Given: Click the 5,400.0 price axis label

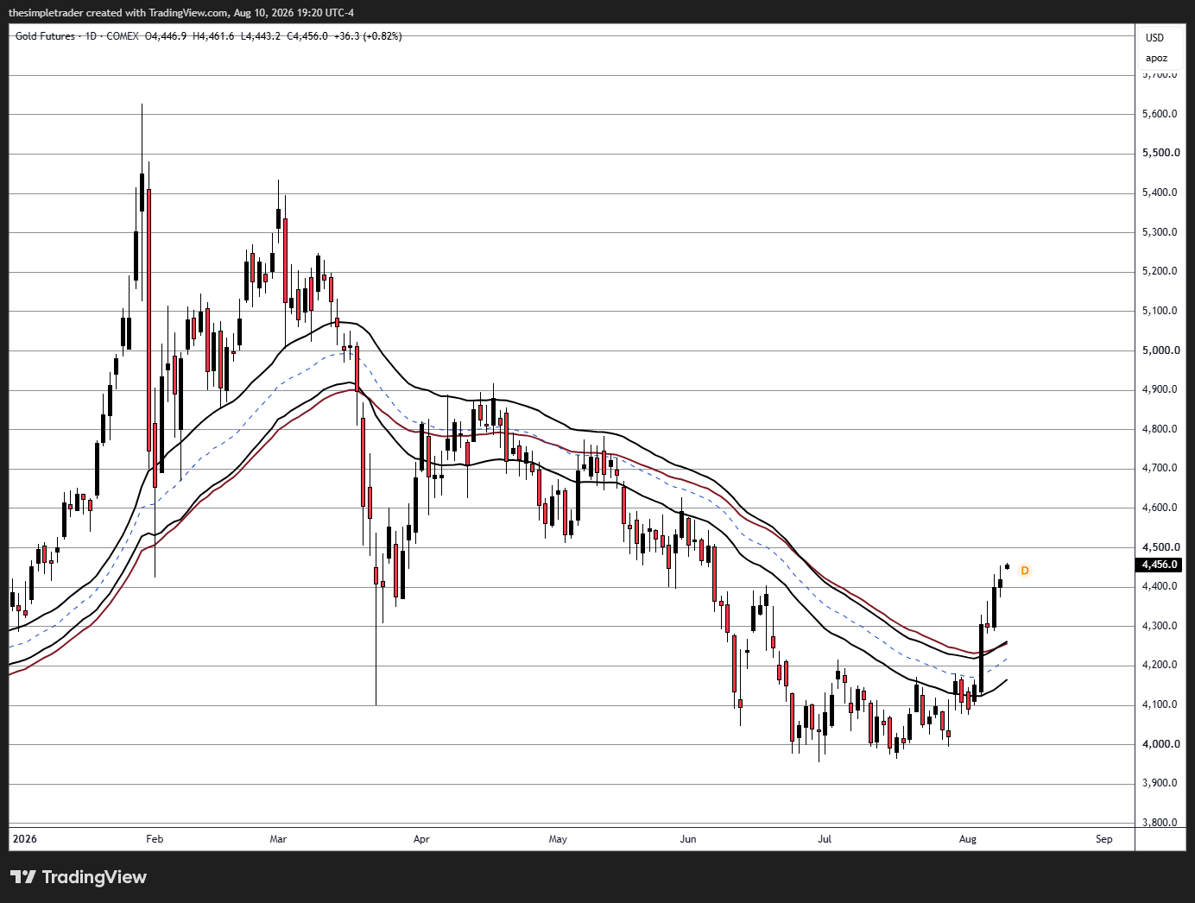Looking at the screenshot, I should pos(1160,193).
